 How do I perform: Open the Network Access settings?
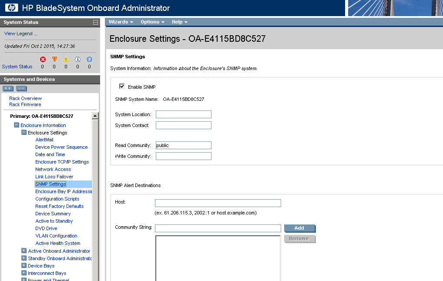(53, 169)
